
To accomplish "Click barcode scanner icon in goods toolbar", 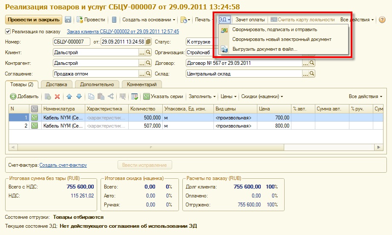I will [123, 97].
